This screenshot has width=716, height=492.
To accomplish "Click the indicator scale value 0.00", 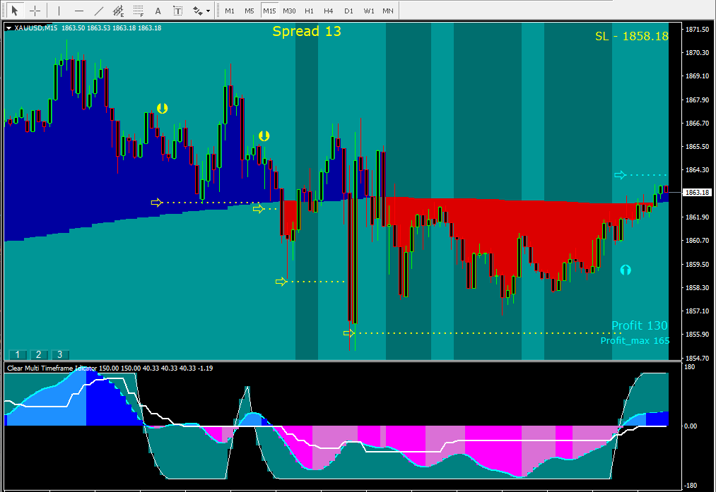I will 691,426.
